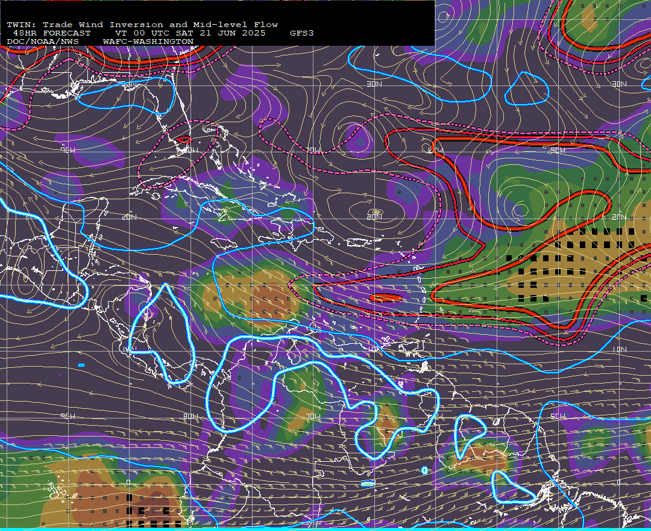651x531 pixels.
Task: Click the lower "90W" longitude label
Action: [x=68, y=416]
